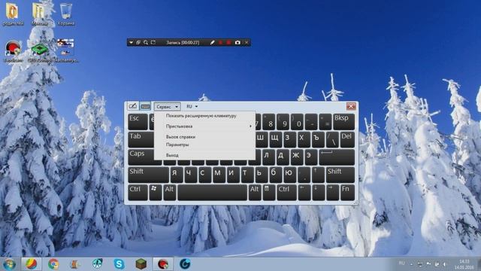
Task: Select Выход in the Сервис menu
Action: tap(172, 155)
